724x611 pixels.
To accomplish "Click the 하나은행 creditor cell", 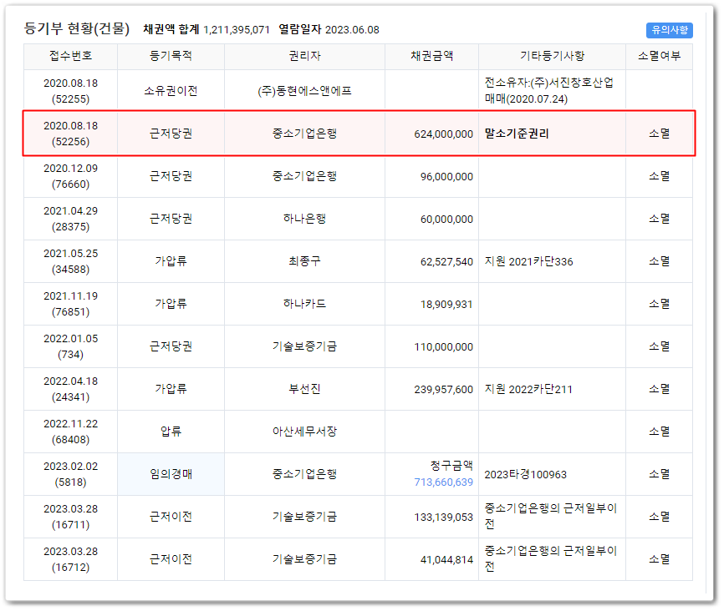I will coord(305,219).
